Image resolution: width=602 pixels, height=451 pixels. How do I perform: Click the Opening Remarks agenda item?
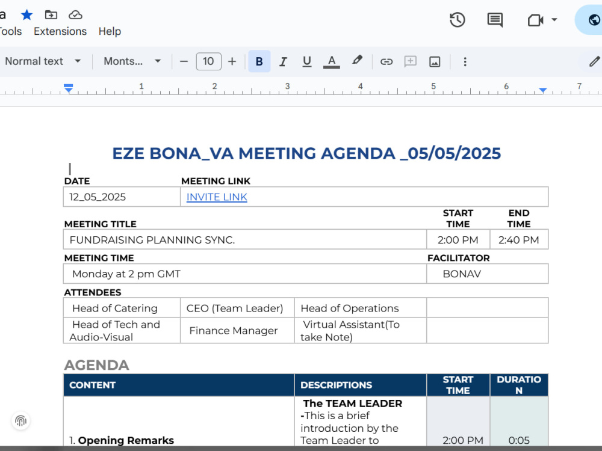tap(122, 440)
